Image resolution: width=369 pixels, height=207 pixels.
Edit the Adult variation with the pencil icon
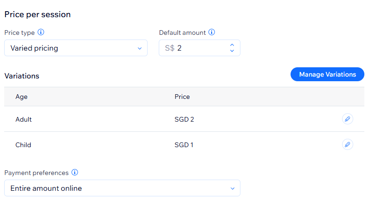coord(347,119)
